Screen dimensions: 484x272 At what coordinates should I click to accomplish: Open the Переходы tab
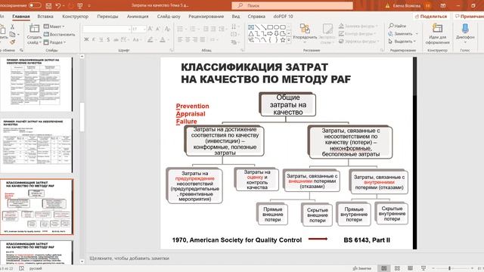107,17
